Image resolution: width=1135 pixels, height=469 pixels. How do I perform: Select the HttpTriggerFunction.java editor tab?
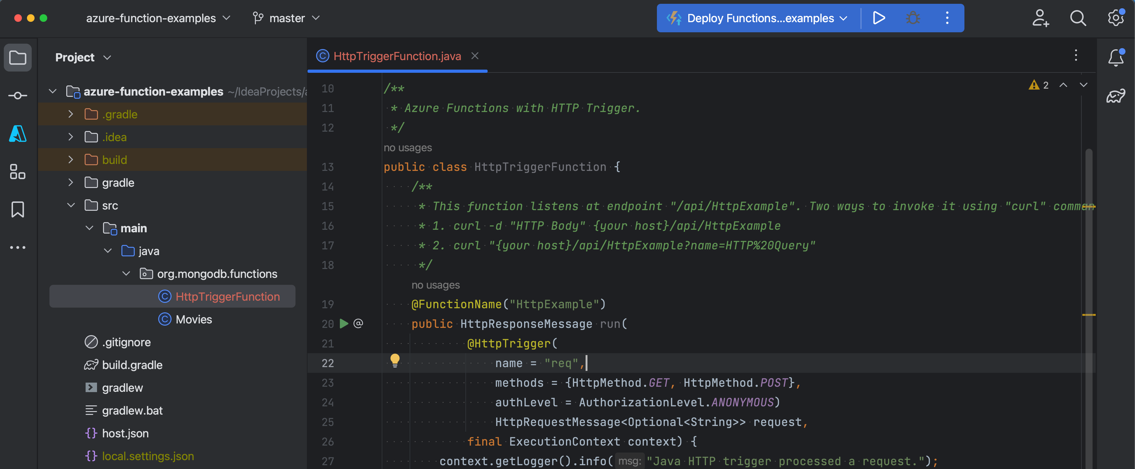coord(397,56)
